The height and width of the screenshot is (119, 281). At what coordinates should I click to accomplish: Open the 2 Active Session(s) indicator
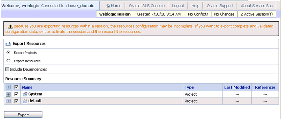click(257, 14)
